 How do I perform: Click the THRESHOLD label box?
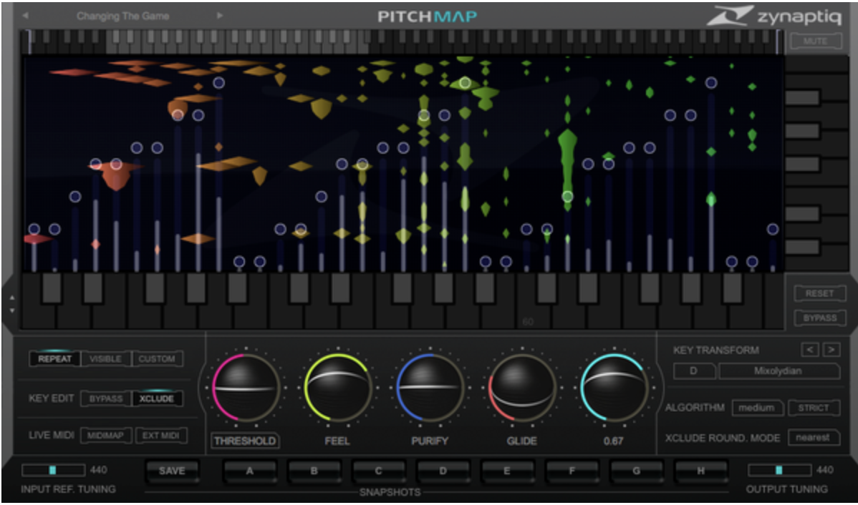coord(245,441)
